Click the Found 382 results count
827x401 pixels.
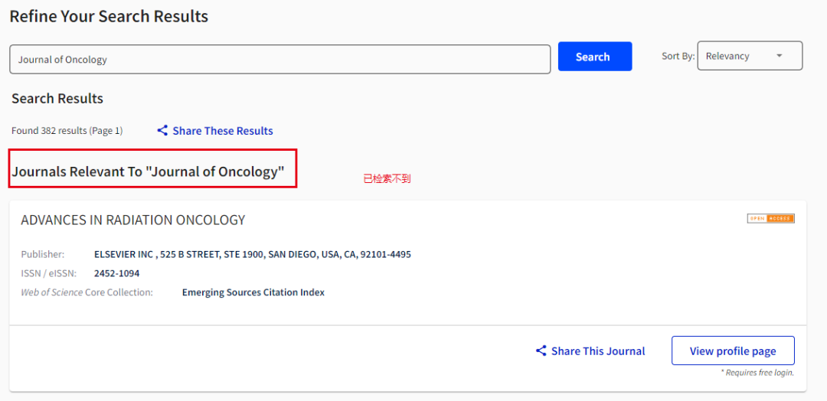[67, 131]
